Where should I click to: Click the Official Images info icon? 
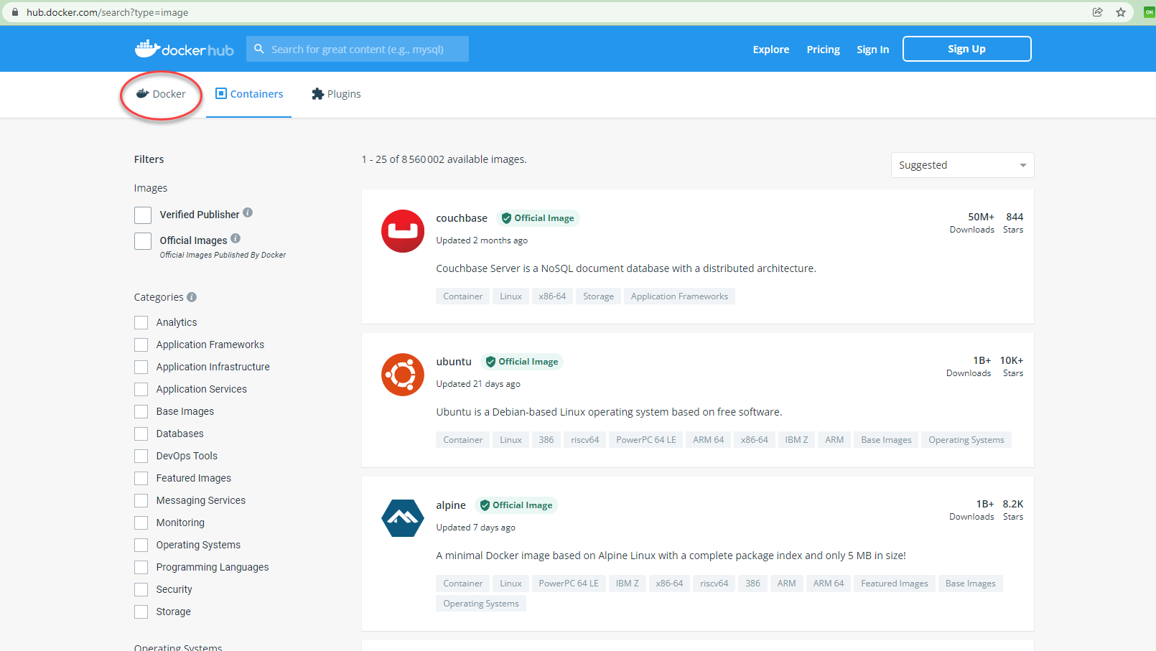[236, 238]
